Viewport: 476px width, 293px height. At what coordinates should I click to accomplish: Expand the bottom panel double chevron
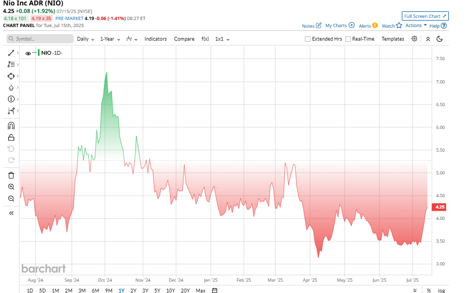point(415,290)
